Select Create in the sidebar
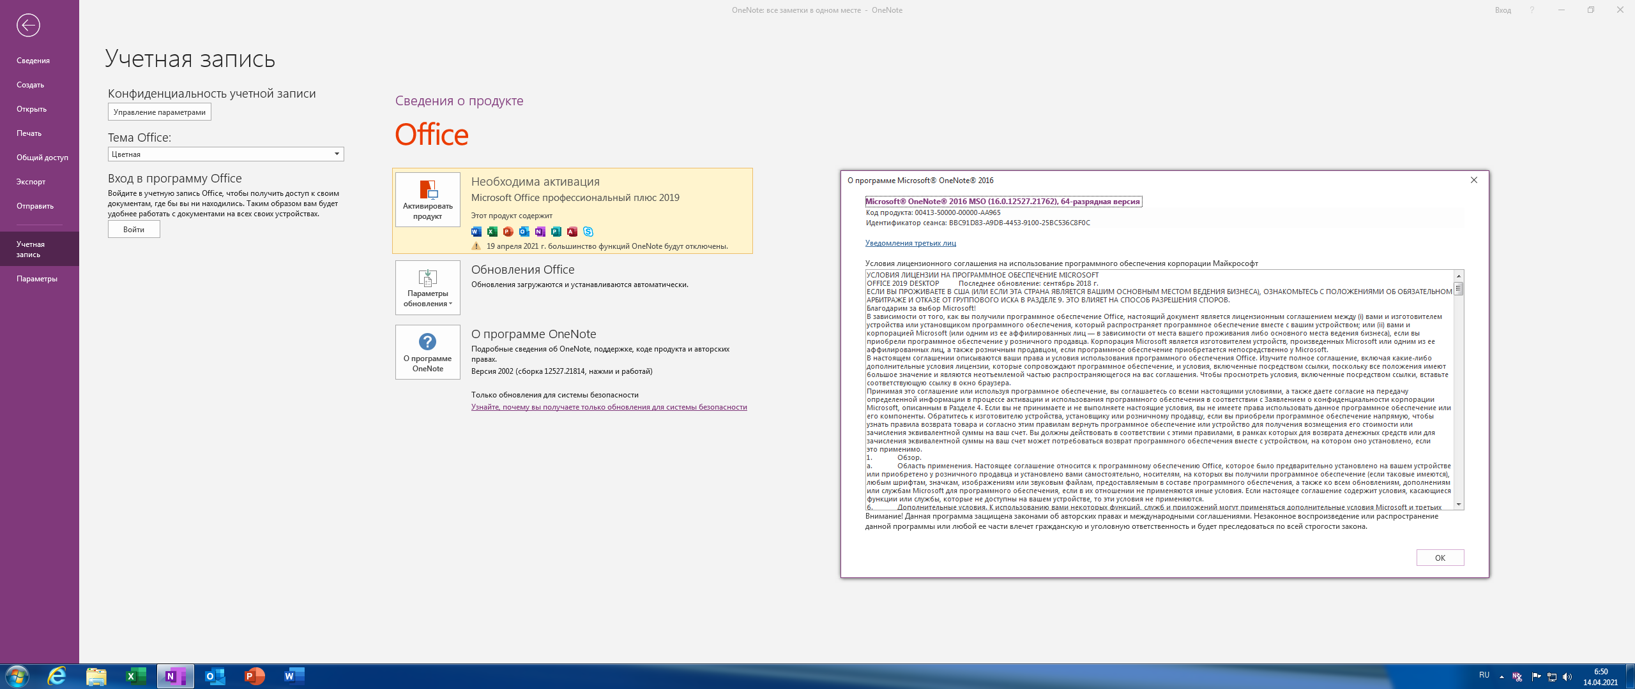Screen dimensions: 1635x689 (x=40, y=85)
